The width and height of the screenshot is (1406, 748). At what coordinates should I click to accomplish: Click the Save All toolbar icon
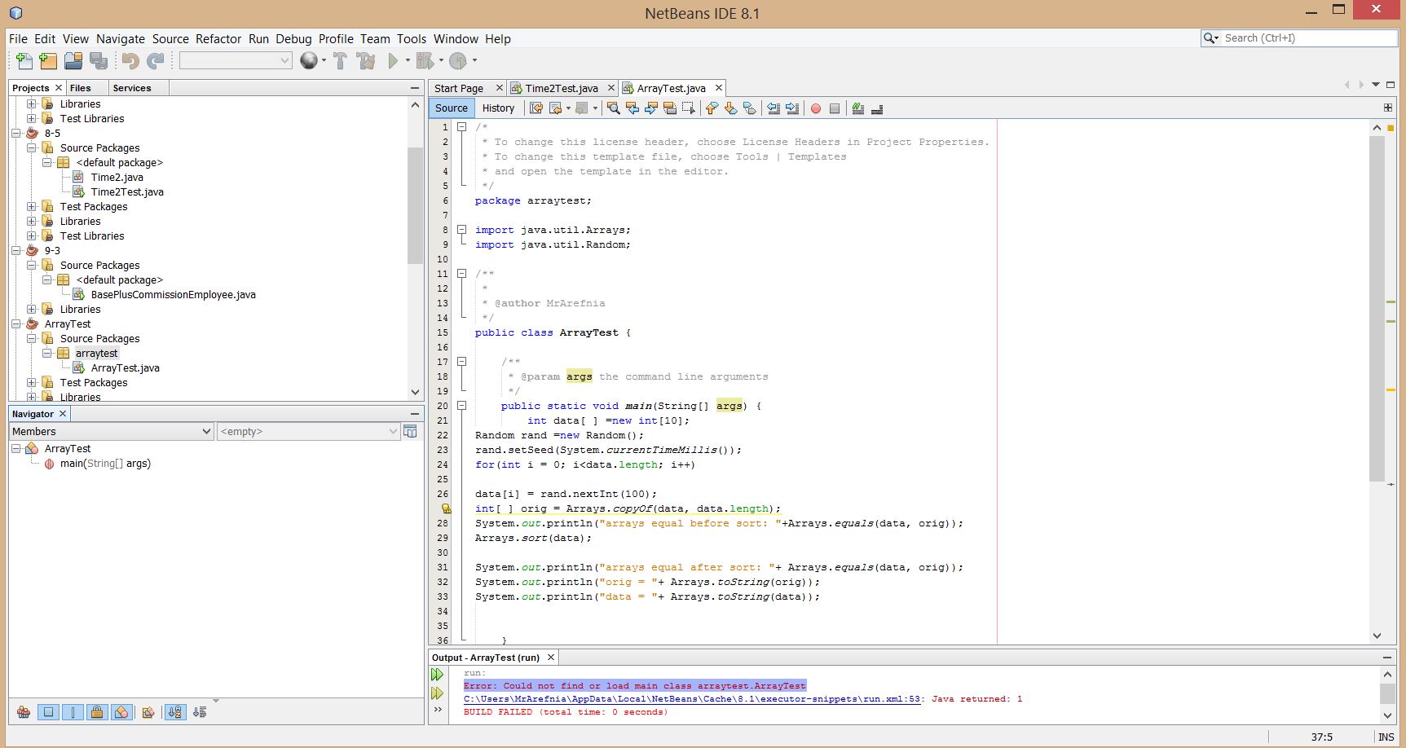(x=99, y=61)
